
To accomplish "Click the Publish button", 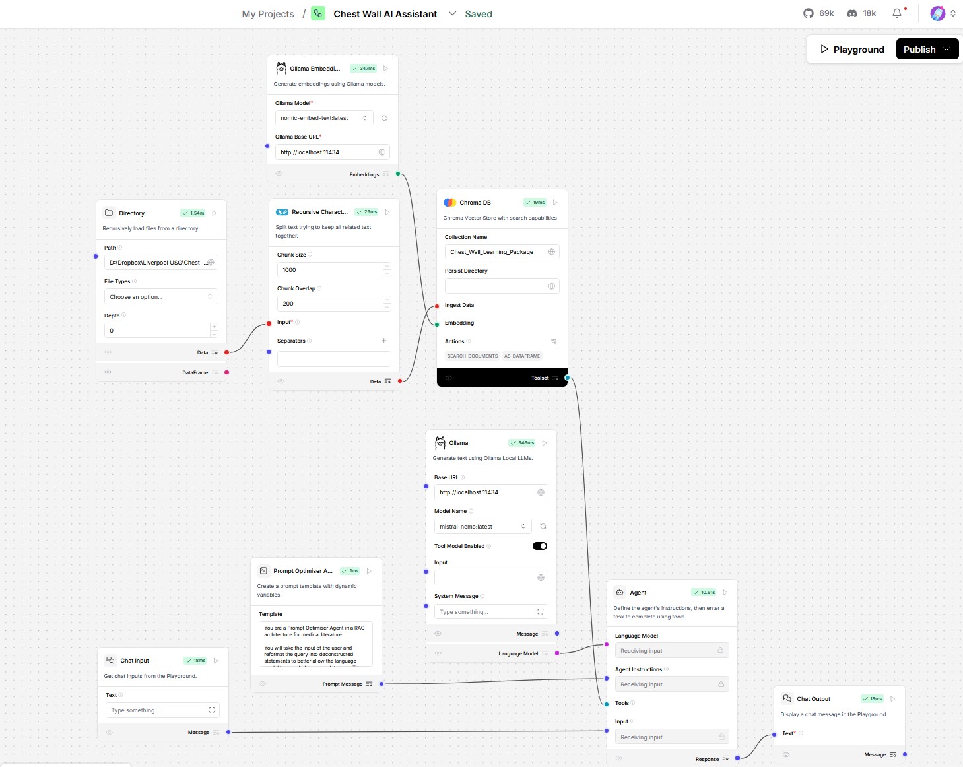I will click(x=919, y=50).
